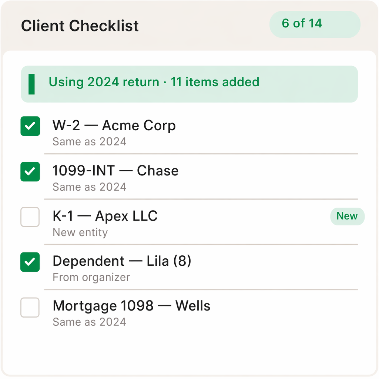This screenshot has width=379, height=379.
Task: Select the 'New' badge on K-1 row
Action: (347, 216)
